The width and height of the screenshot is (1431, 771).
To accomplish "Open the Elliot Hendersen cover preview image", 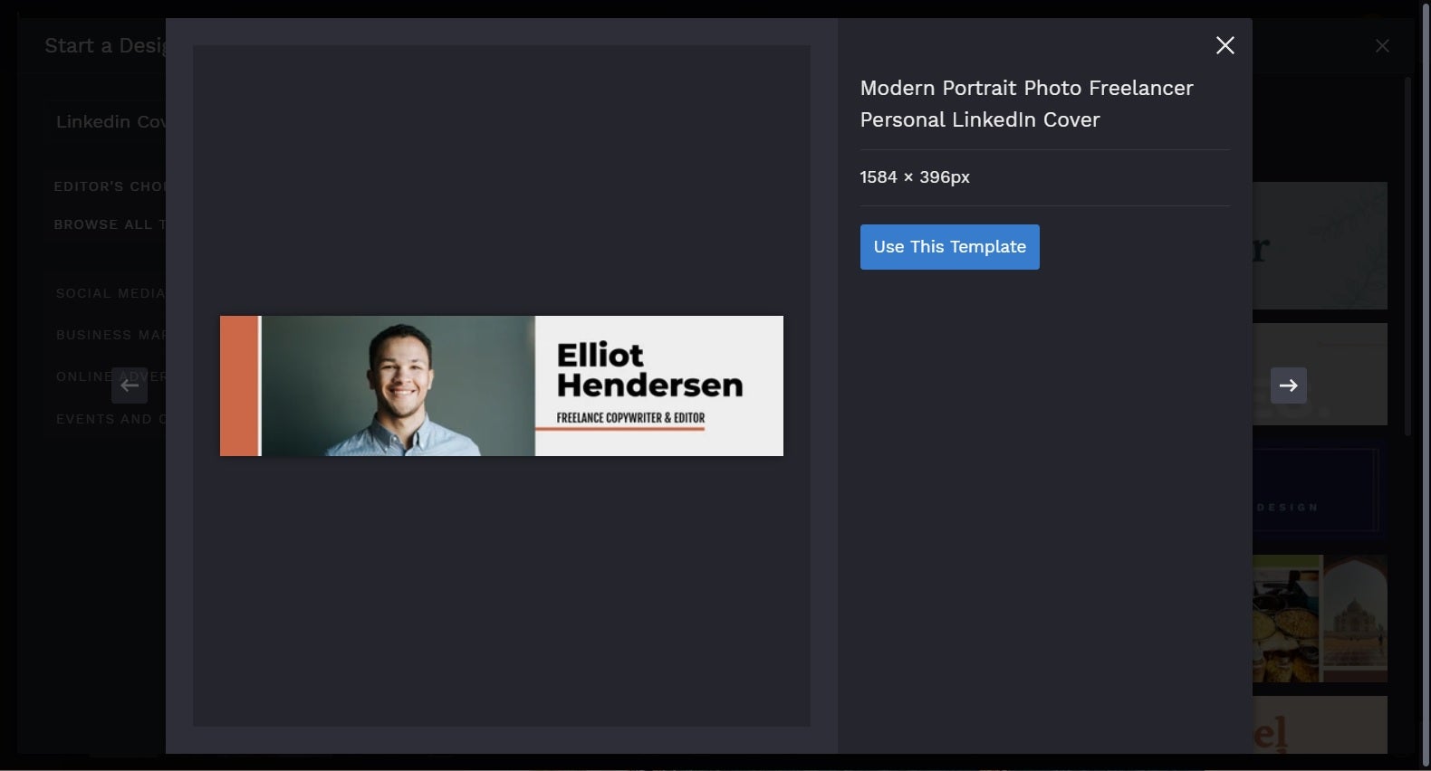I will (502, 385).
